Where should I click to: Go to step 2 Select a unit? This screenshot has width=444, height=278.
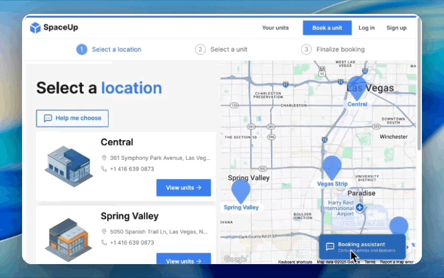click(x=221, y=49)
